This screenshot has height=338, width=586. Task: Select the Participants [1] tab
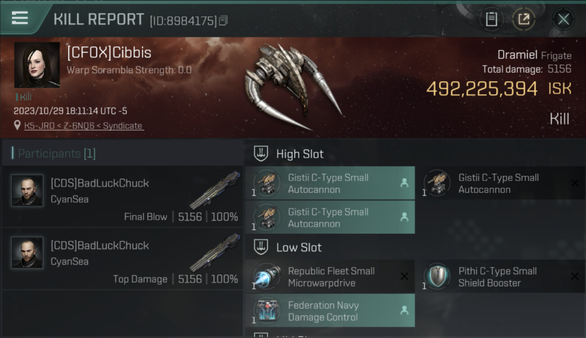coord(56,154)
